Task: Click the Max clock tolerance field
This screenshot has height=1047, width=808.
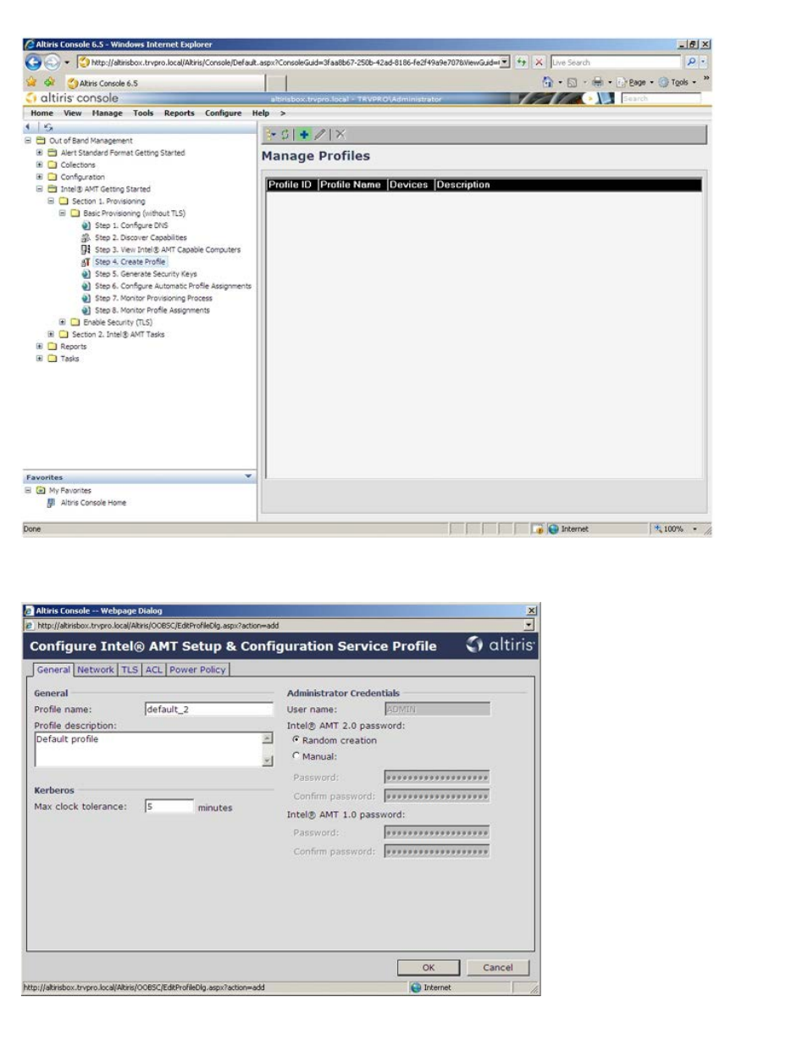Action: (x=169, y=806)
